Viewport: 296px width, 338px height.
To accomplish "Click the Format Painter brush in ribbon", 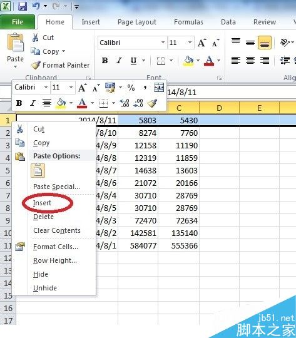I will 36,65.
